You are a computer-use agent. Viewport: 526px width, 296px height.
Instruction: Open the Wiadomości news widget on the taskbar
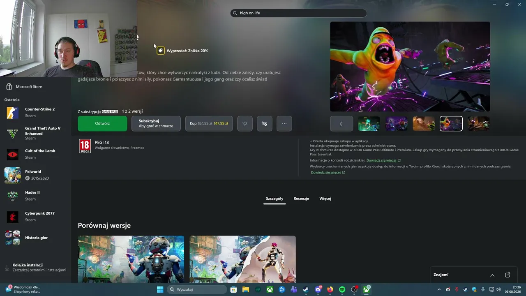23,289
